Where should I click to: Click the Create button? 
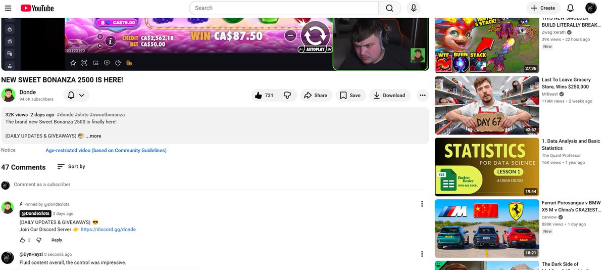[x=543, y=8]
